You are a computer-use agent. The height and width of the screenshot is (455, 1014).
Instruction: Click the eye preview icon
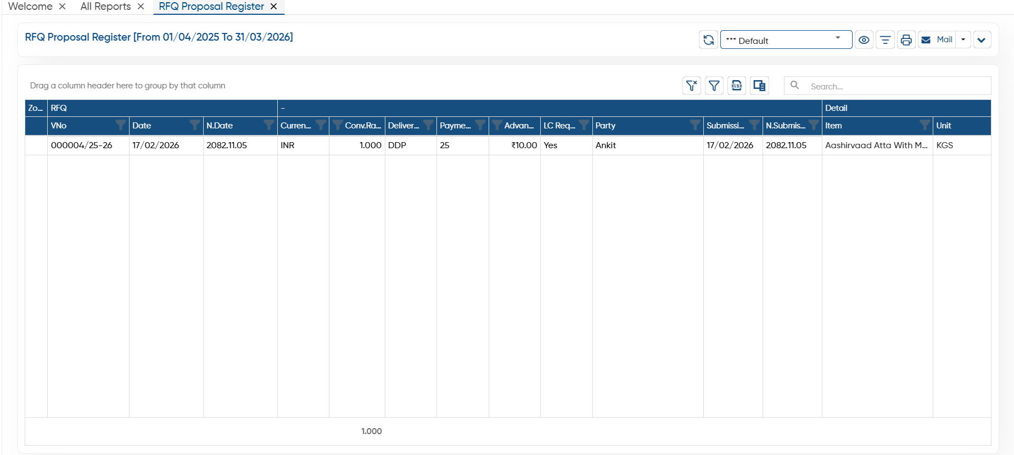click(x=864, y=40)
